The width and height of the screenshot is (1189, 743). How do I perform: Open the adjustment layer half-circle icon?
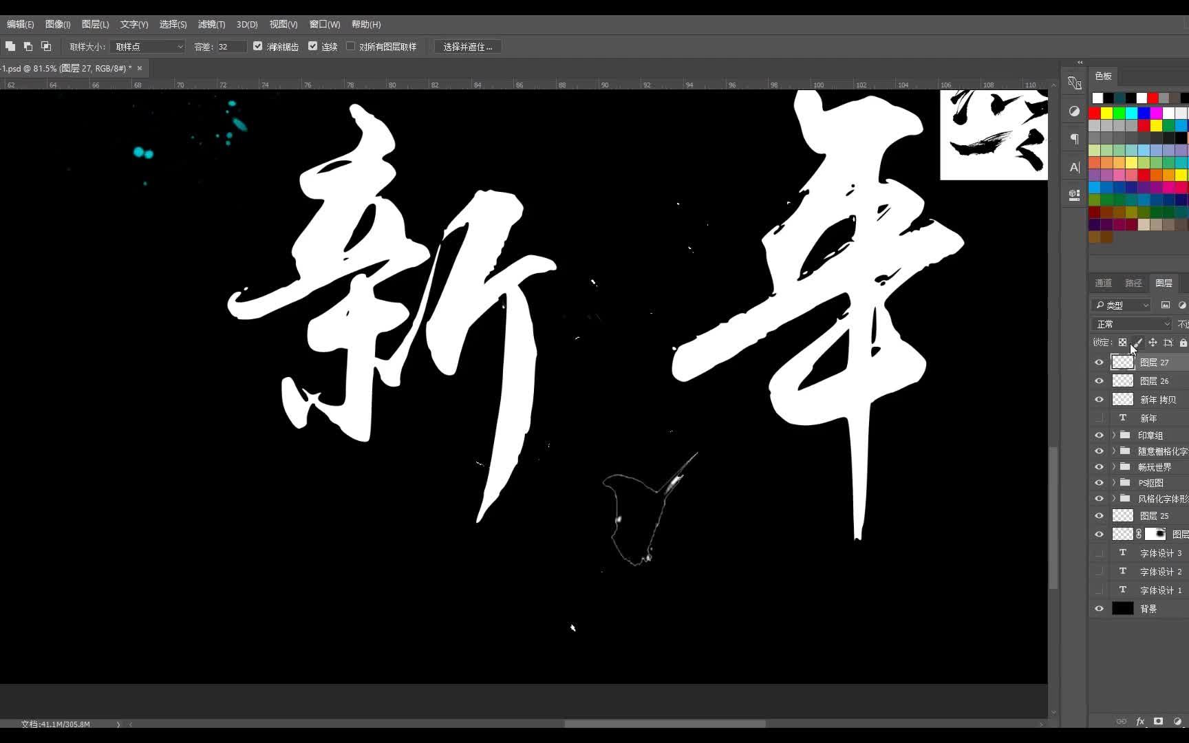pos(1177,721)
